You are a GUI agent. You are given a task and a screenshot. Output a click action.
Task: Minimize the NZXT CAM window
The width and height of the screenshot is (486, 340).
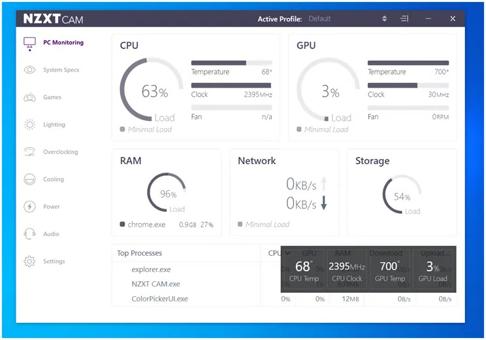tap(429, 18)
